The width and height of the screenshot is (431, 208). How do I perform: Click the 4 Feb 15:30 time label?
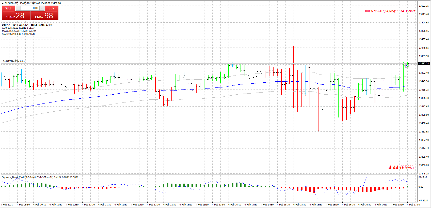click(x=300, y=205)
